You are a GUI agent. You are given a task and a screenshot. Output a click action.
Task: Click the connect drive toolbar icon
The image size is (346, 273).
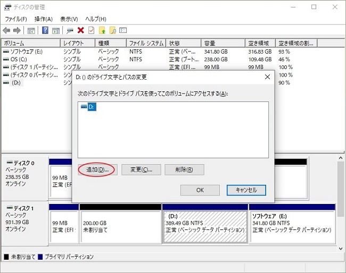(70, 31)
